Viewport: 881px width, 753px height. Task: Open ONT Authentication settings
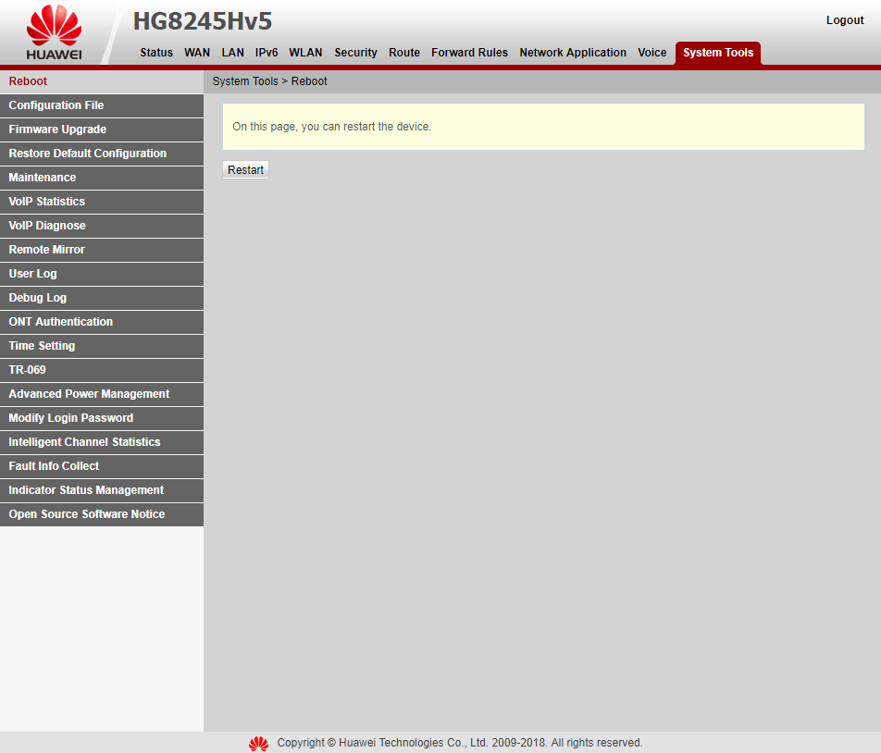[x=61, y=322]
